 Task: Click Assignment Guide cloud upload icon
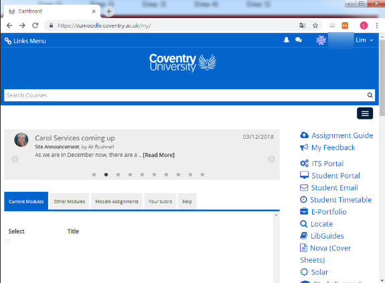click(x=304, y=135)
